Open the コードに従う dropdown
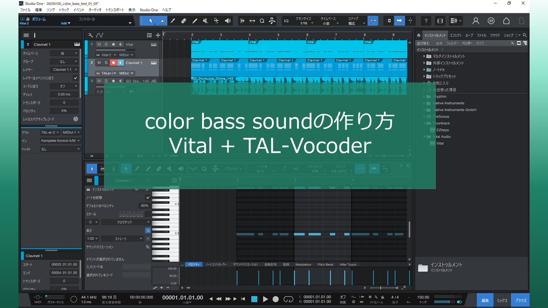This screenshot has height=308, width=548. tap(64, 86)
